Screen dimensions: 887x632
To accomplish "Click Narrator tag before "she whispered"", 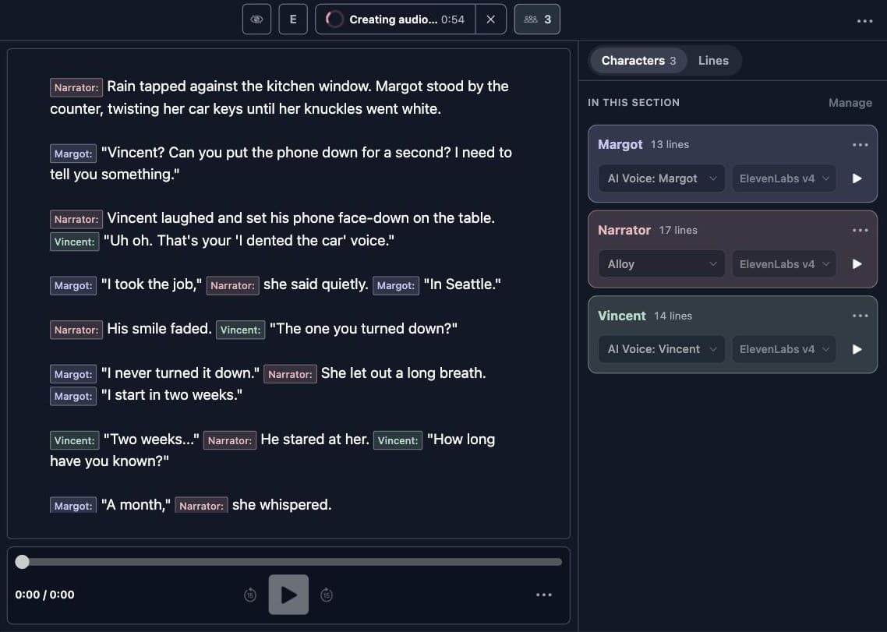I will click(x=201, y=505).
